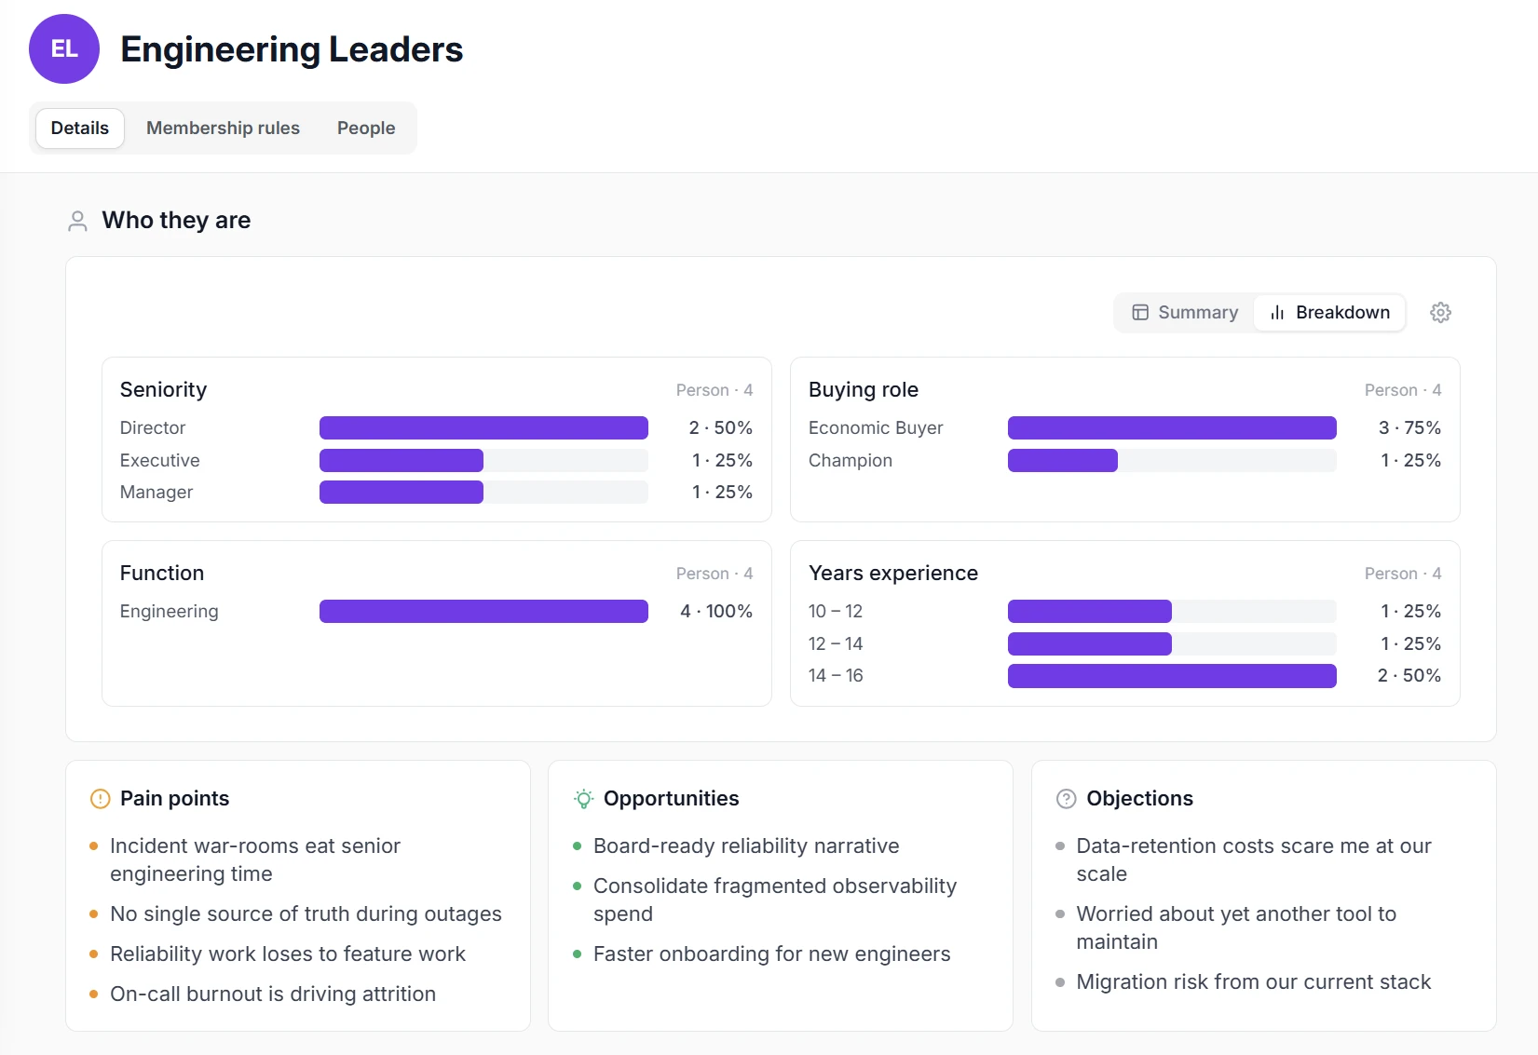This screenshot has height=1055, width=1538.
Task: Click 'Board-ready reliability narrative'
Action: (746, 846)
